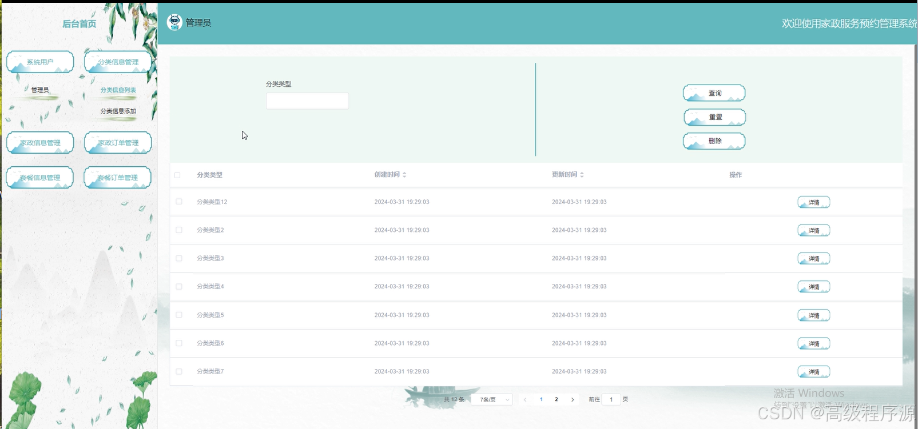Click the 删除 delete button

(x=714, y=141)
